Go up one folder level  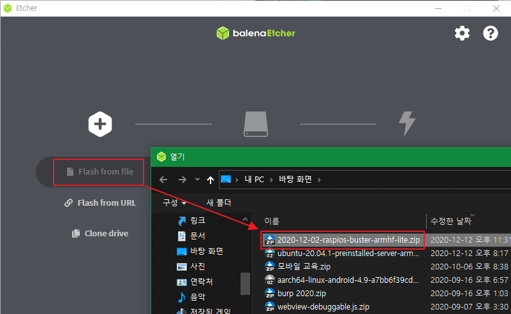(211, 180)
